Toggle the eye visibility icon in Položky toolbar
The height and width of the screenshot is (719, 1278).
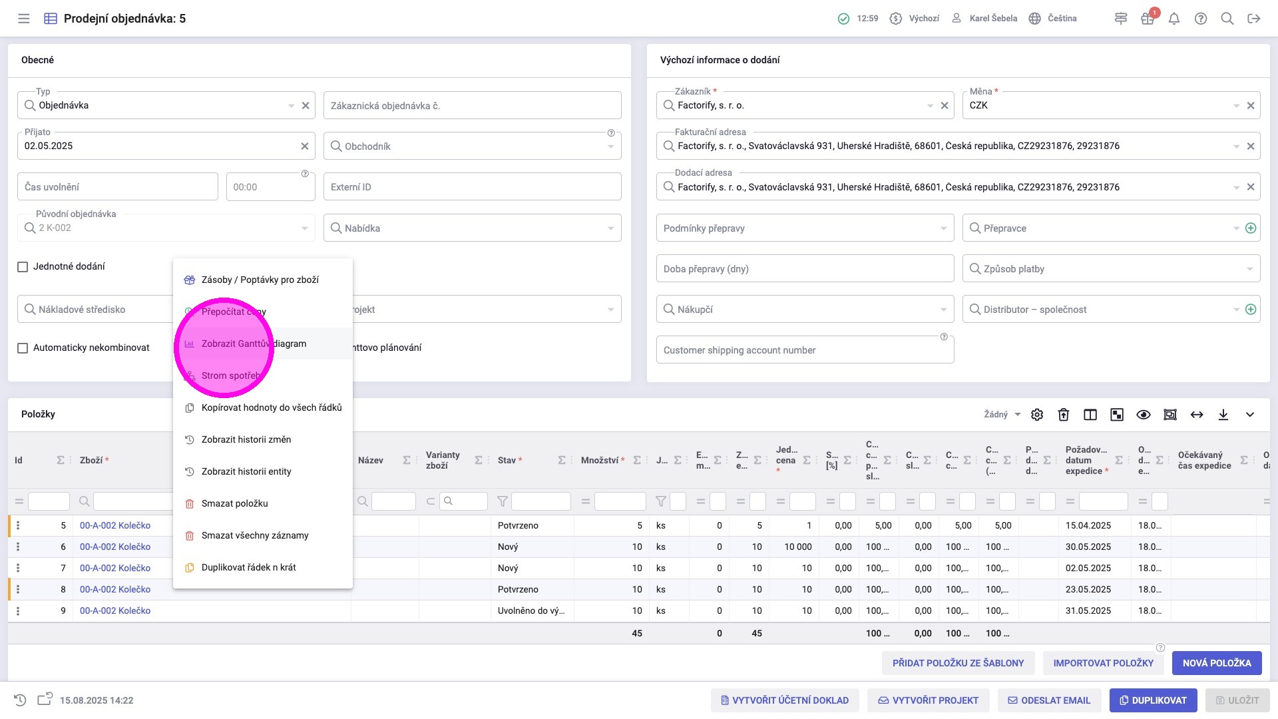(x=1144, y=415)
